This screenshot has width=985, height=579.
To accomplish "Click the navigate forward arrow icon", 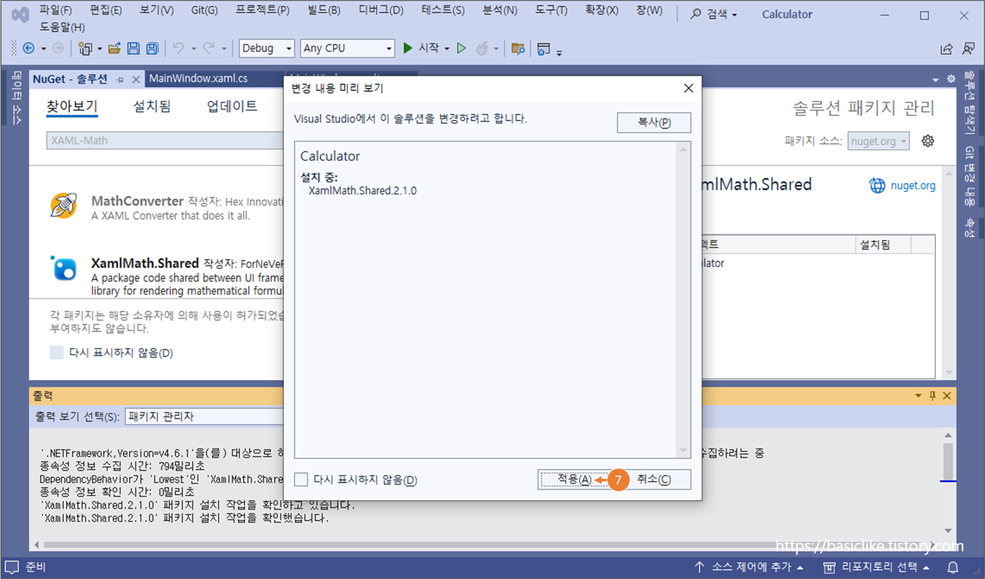I will [58, 48].
